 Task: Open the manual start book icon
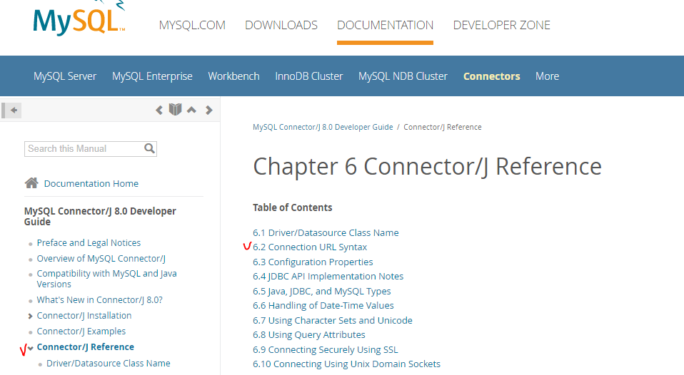[x=176, y=109]
